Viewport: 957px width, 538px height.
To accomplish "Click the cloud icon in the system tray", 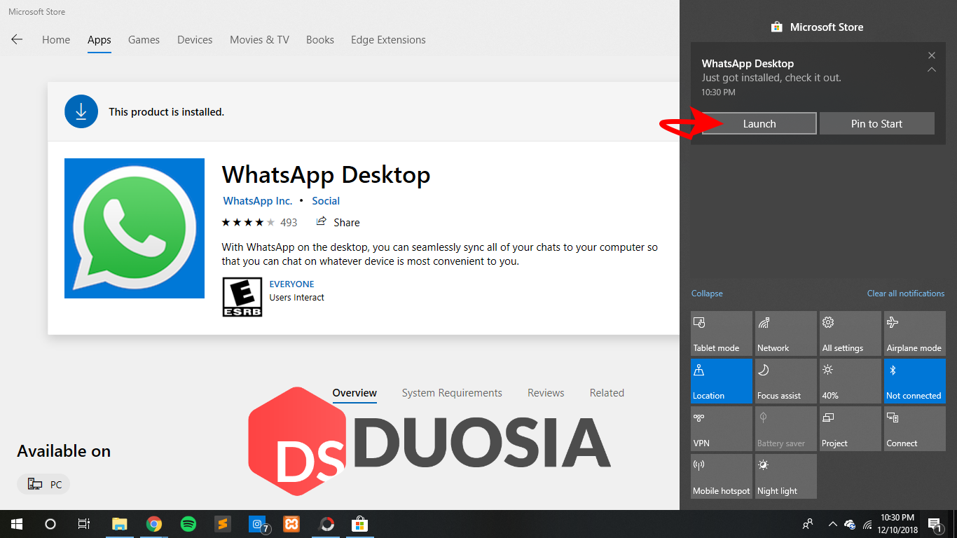I will pyautogui.click(x=850, y=524).
